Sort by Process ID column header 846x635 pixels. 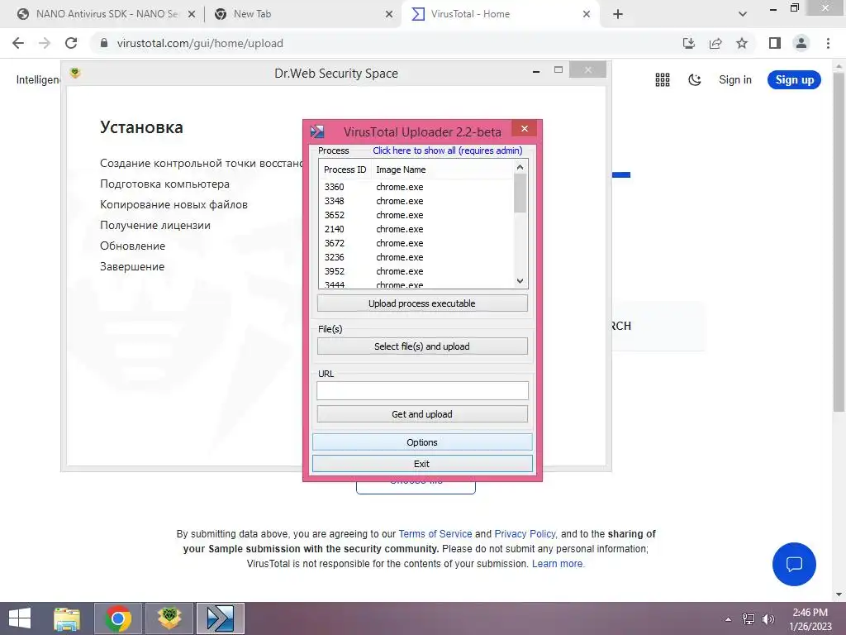tap(345, 169)
